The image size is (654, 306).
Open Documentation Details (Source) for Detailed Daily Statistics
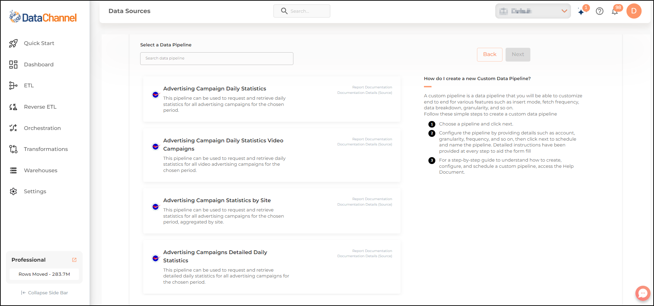pos(364,256)
